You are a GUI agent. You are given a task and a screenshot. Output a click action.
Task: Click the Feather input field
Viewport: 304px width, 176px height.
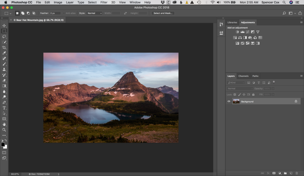tap(55, 13)
